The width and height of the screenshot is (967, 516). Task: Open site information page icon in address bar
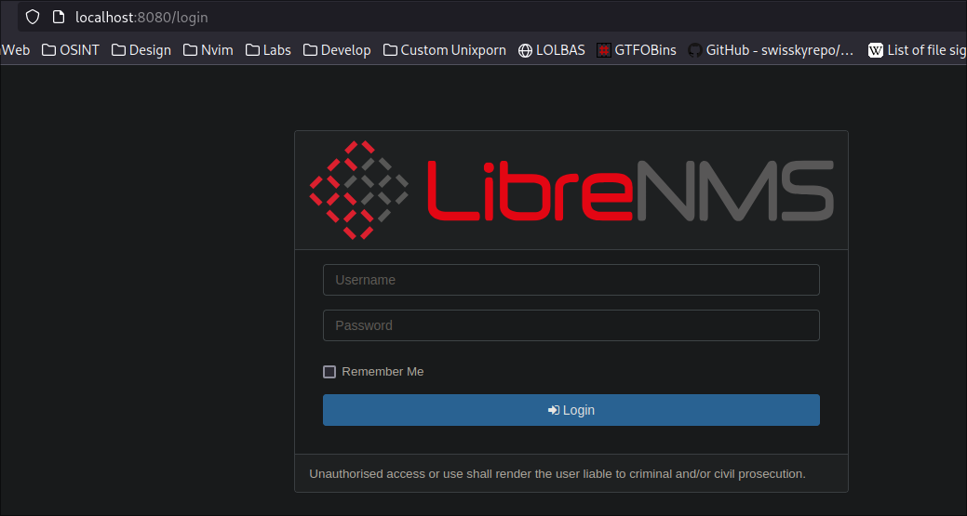(x=58, y=17)
